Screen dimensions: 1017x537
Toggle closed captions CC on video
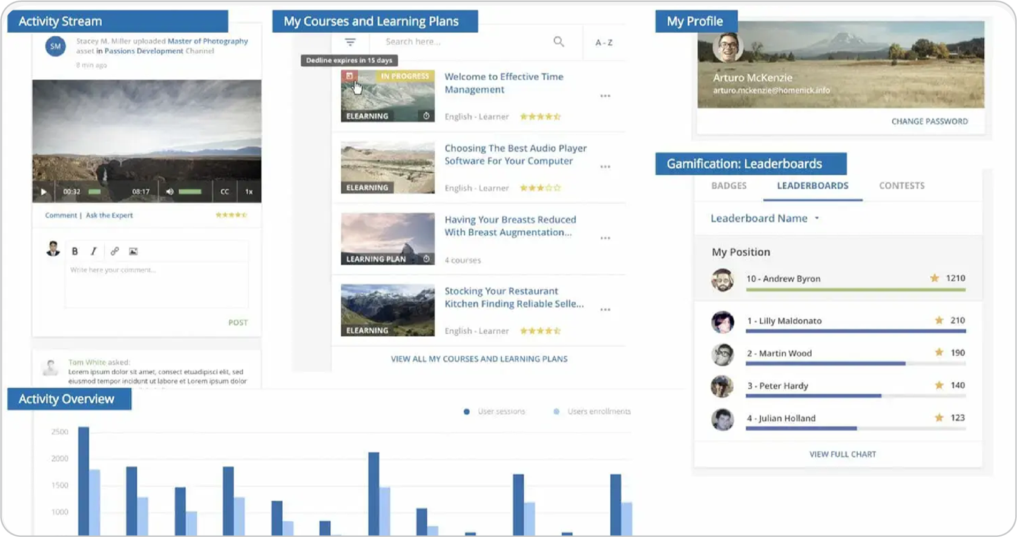point(225,192)
